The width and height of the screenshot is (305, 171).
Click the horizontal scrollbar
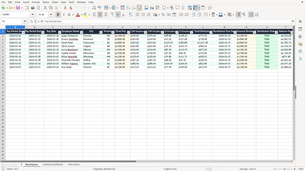pos(68,161)
